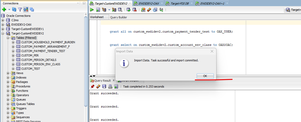Select the CUSTOM_PER table

click(30, 55)
